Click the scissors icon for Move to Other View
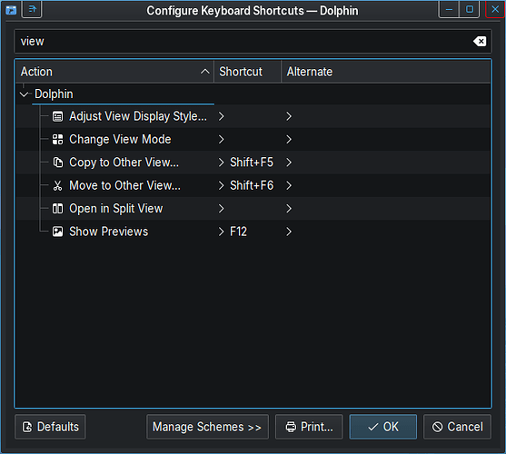Image resolution: width=506 pixels, height=454 pixels. pos(58,186)
